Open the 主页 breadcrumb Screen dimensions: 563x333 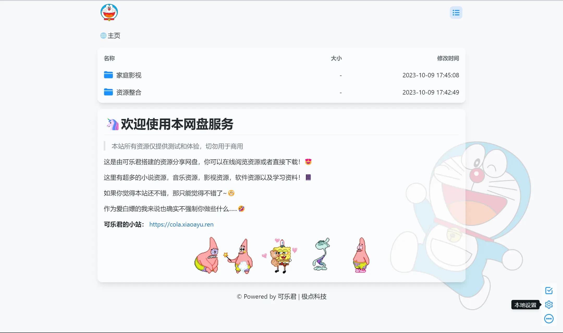[114, 35]
